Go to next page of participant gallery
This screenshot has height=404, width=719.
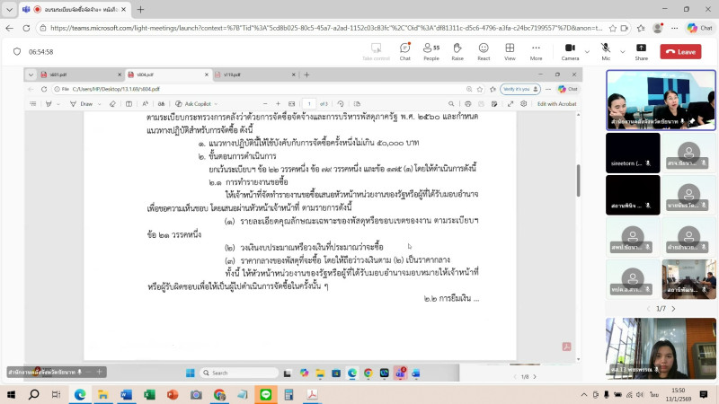[673, 308]
